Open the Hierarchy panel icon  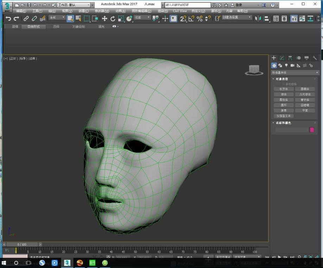pyautogui.click(x=290, y=58)
